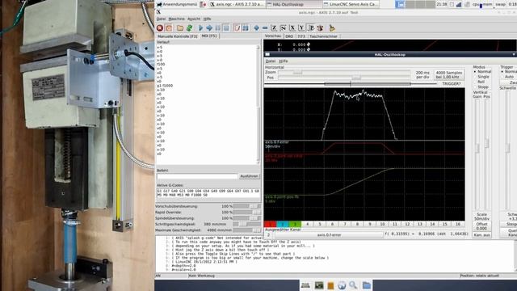This screenshot has width=517, height=291.
Task: Select oscilloscope channel 2 cyan button
Action: pyautogui.click(x=282, y=224)
